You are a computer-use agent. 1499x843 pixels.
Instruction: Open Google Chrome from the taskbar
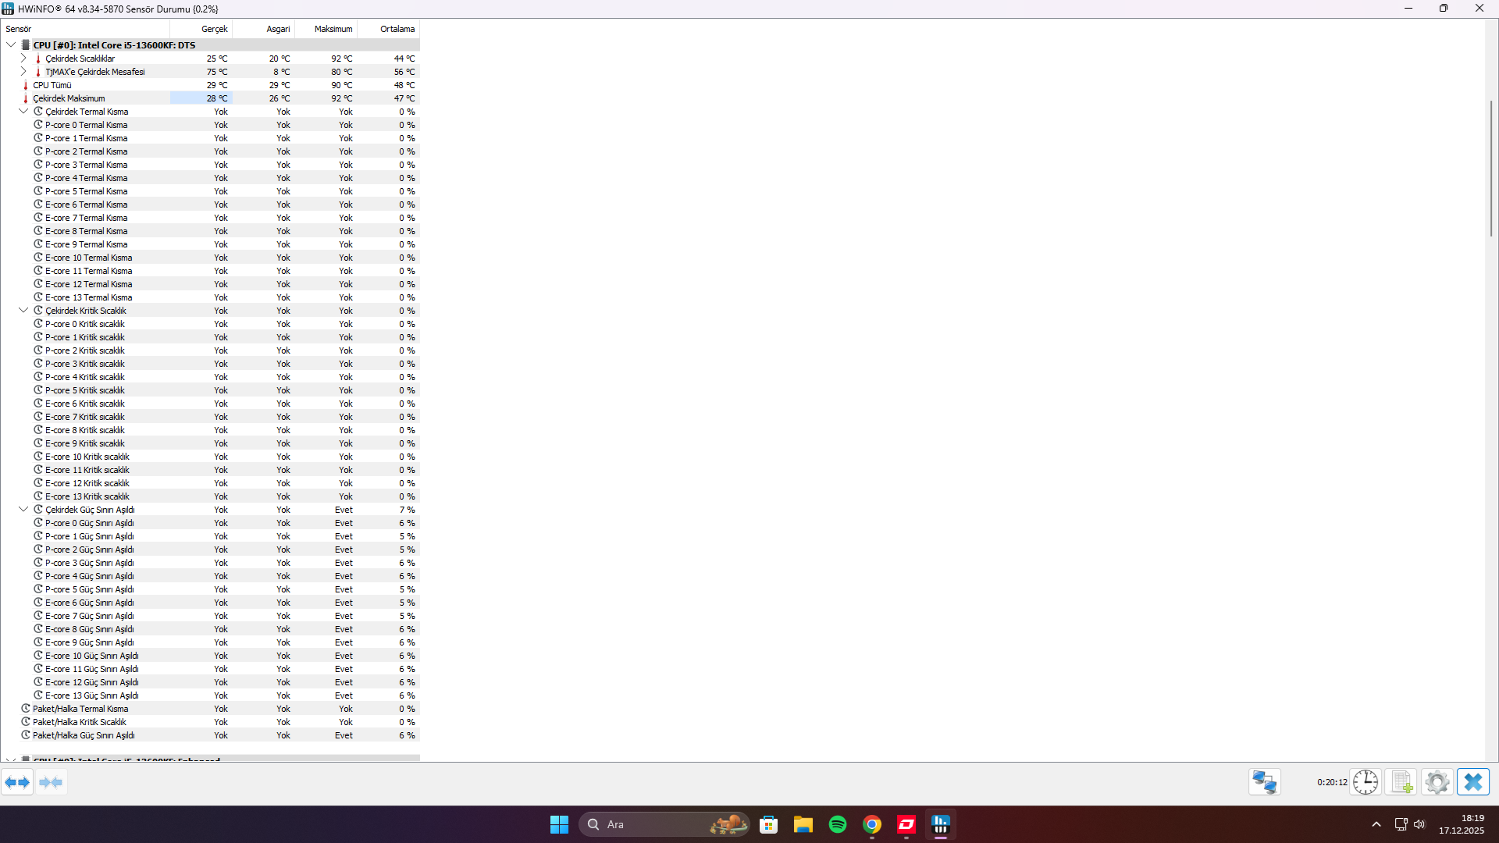click(x=872, y=824)
